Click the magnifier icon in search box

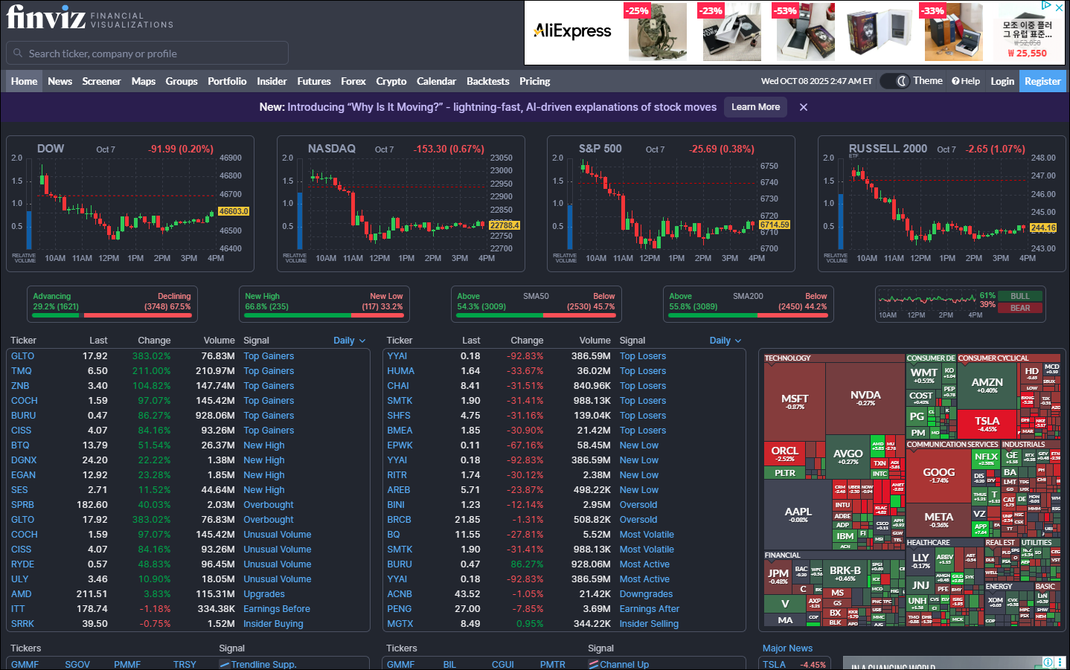[18, 54]
